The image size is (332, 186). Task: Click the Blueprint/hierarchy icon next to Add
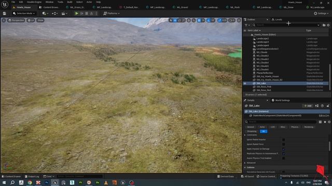(x=317, y=106)
